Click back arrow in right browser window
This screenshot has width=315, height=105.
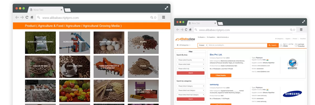coord(178,30)
